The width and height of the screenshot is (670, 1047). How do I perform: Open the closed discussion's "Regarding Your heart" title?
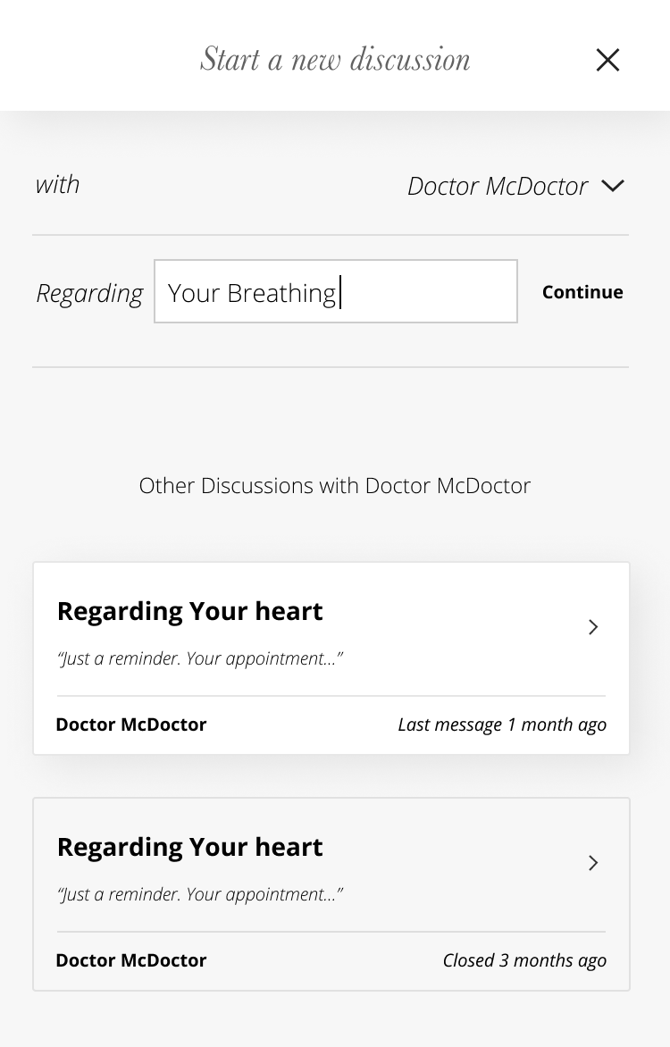(190, 847)
